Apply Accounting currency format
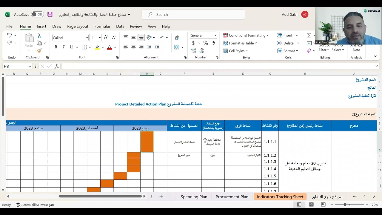 (x=193, y=43)
